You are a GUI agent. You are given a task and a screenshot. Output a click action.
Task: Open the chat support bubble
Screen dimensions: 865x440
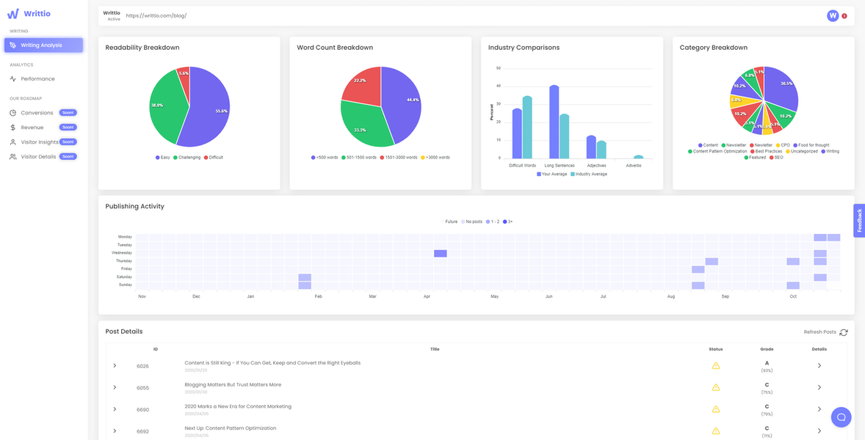tap(841, 417)
